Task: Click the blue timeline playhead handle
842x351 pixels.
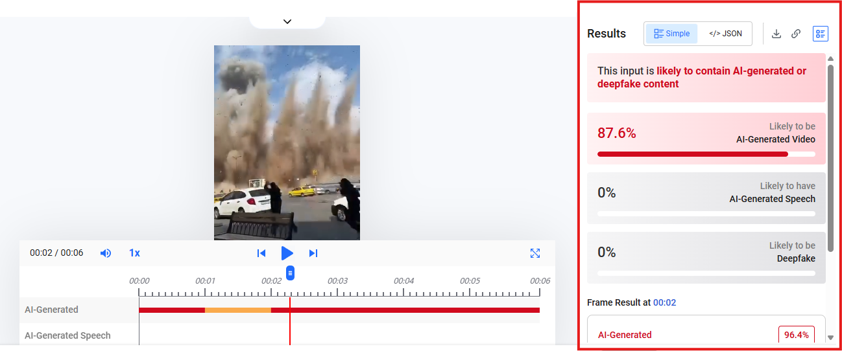Action: (290, 273)
